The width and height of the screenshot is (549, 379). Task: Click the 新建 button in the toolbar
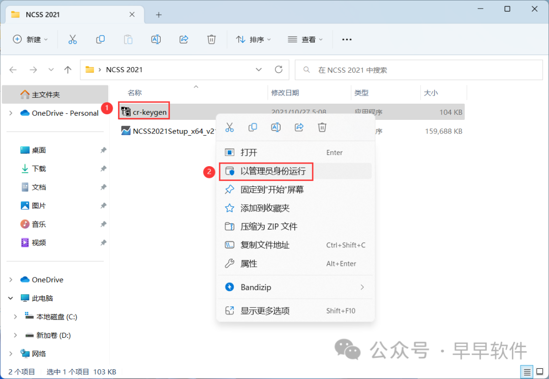[x=30, y=39]
